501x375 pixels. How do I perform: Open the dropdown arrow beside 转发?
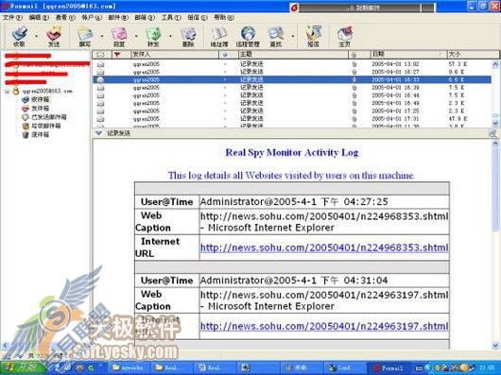170,36
